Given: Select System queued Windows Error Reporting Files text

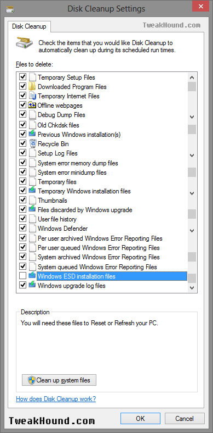Looking at the screenshot, I should (x=97, y=267).
